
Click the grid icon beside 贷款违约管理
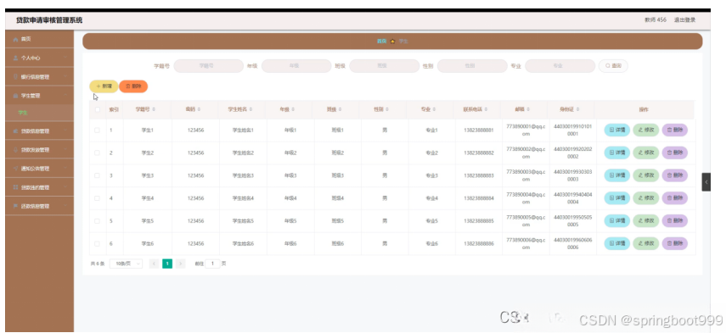(x=16, y=187)
